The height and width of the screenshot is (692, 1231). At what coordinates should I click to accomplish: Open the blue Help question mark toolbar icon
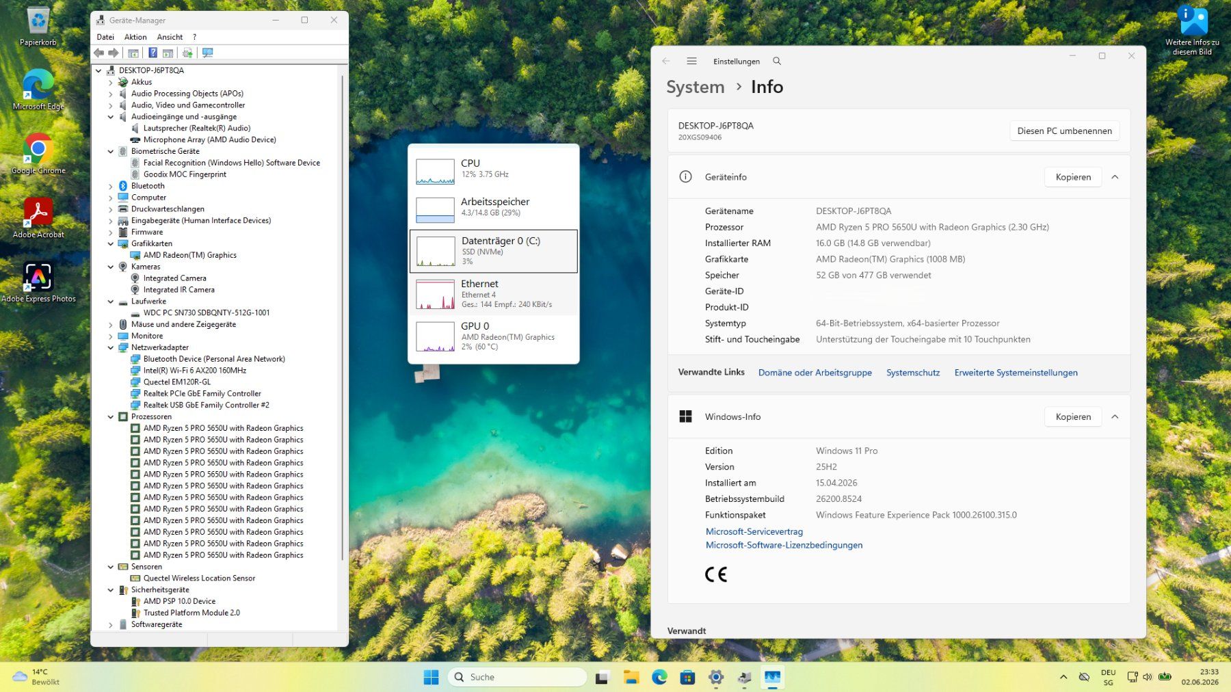(x=153, y=53)
